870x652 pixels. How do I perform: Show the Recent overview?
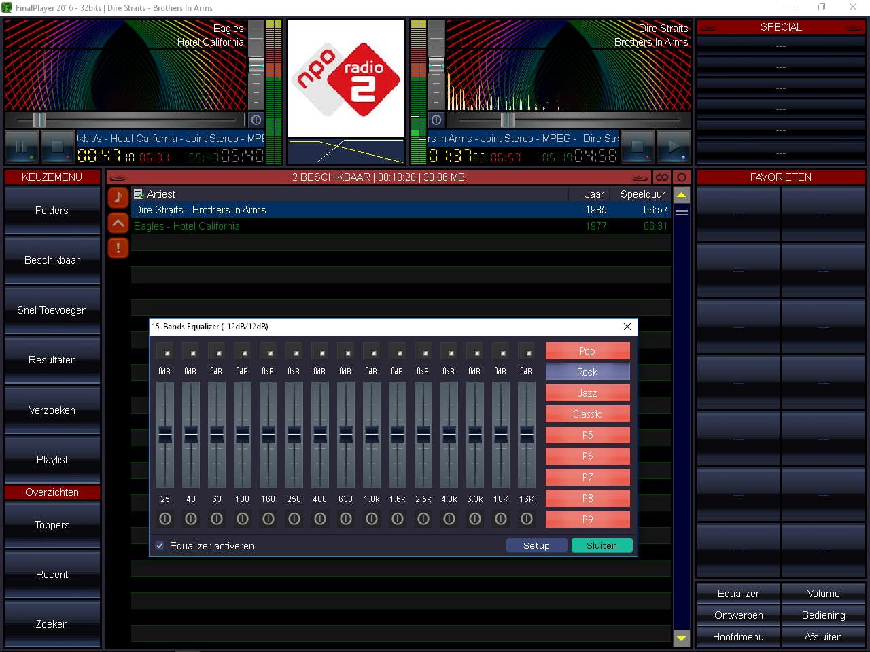click(52, 575)
